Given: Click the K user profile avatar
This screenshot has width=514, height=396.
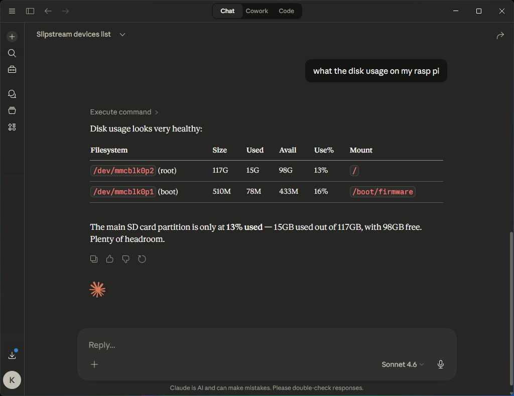Looking at the screenshot, I should tap(12, 380).
